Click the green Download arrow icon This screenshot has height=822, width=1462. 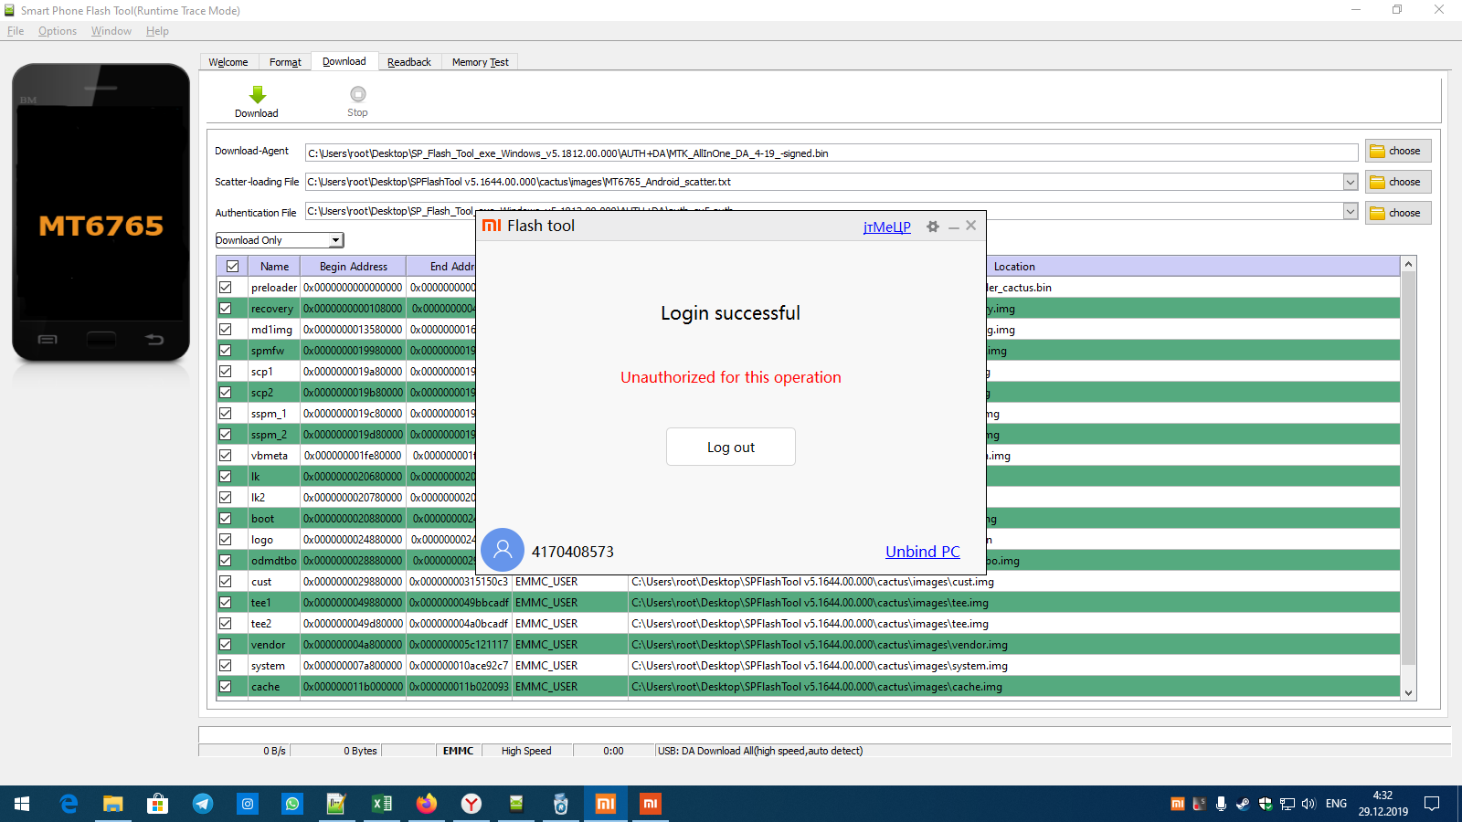click(x=257, y=94)
